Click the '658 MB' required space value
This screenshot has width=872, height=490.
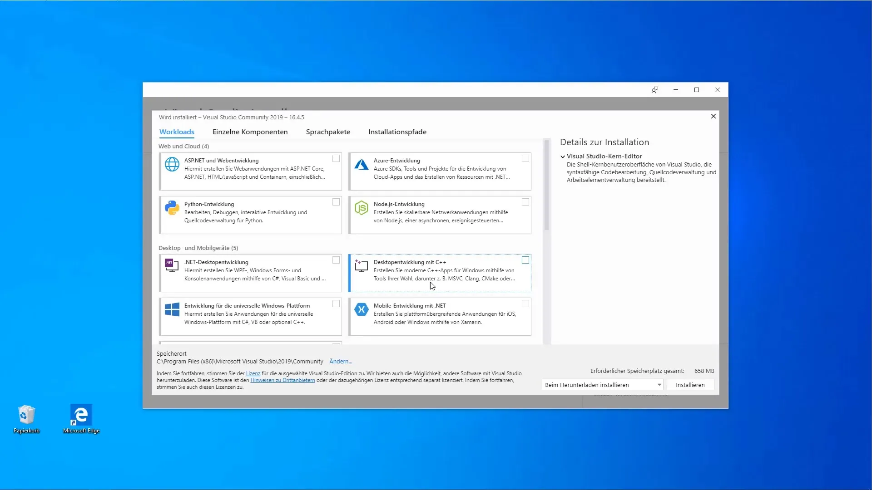point(704,371)
